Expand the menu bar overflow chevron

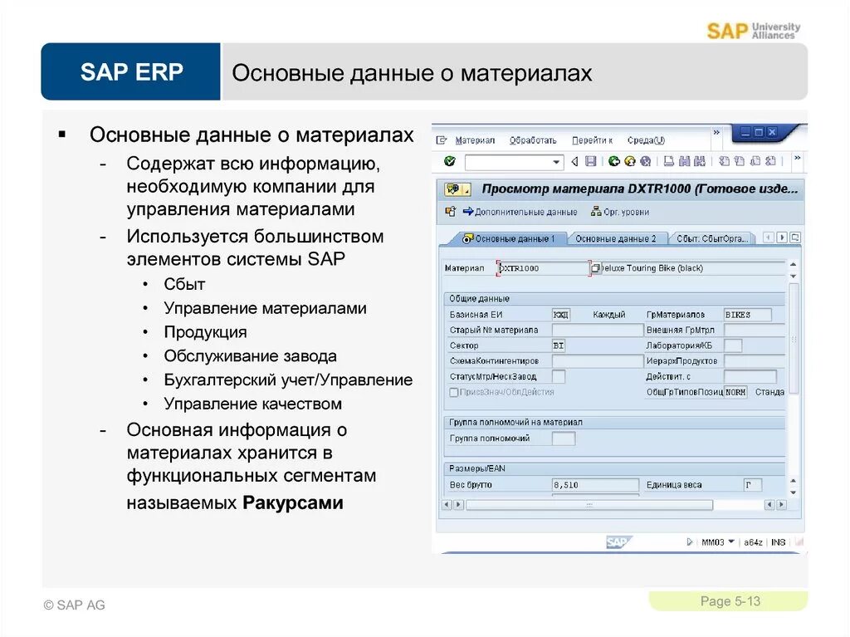pos(716,132)
